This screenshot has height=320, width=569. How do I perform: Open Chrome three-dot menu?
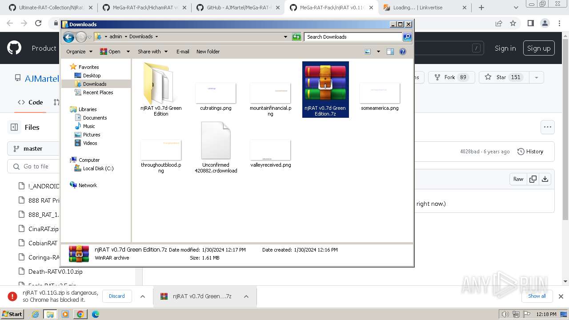coord(559,23)
